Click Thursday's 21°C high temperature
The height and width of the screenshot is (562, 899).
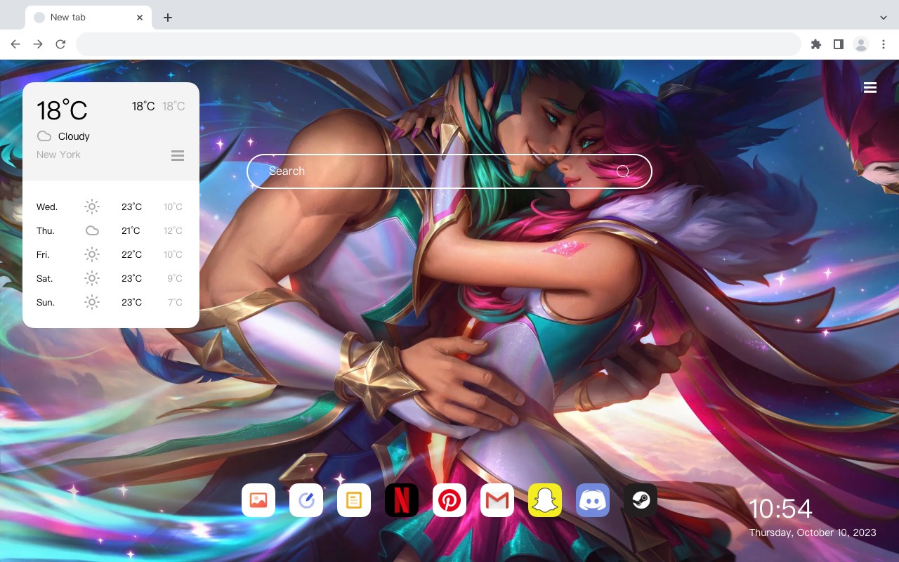[131, 231]
